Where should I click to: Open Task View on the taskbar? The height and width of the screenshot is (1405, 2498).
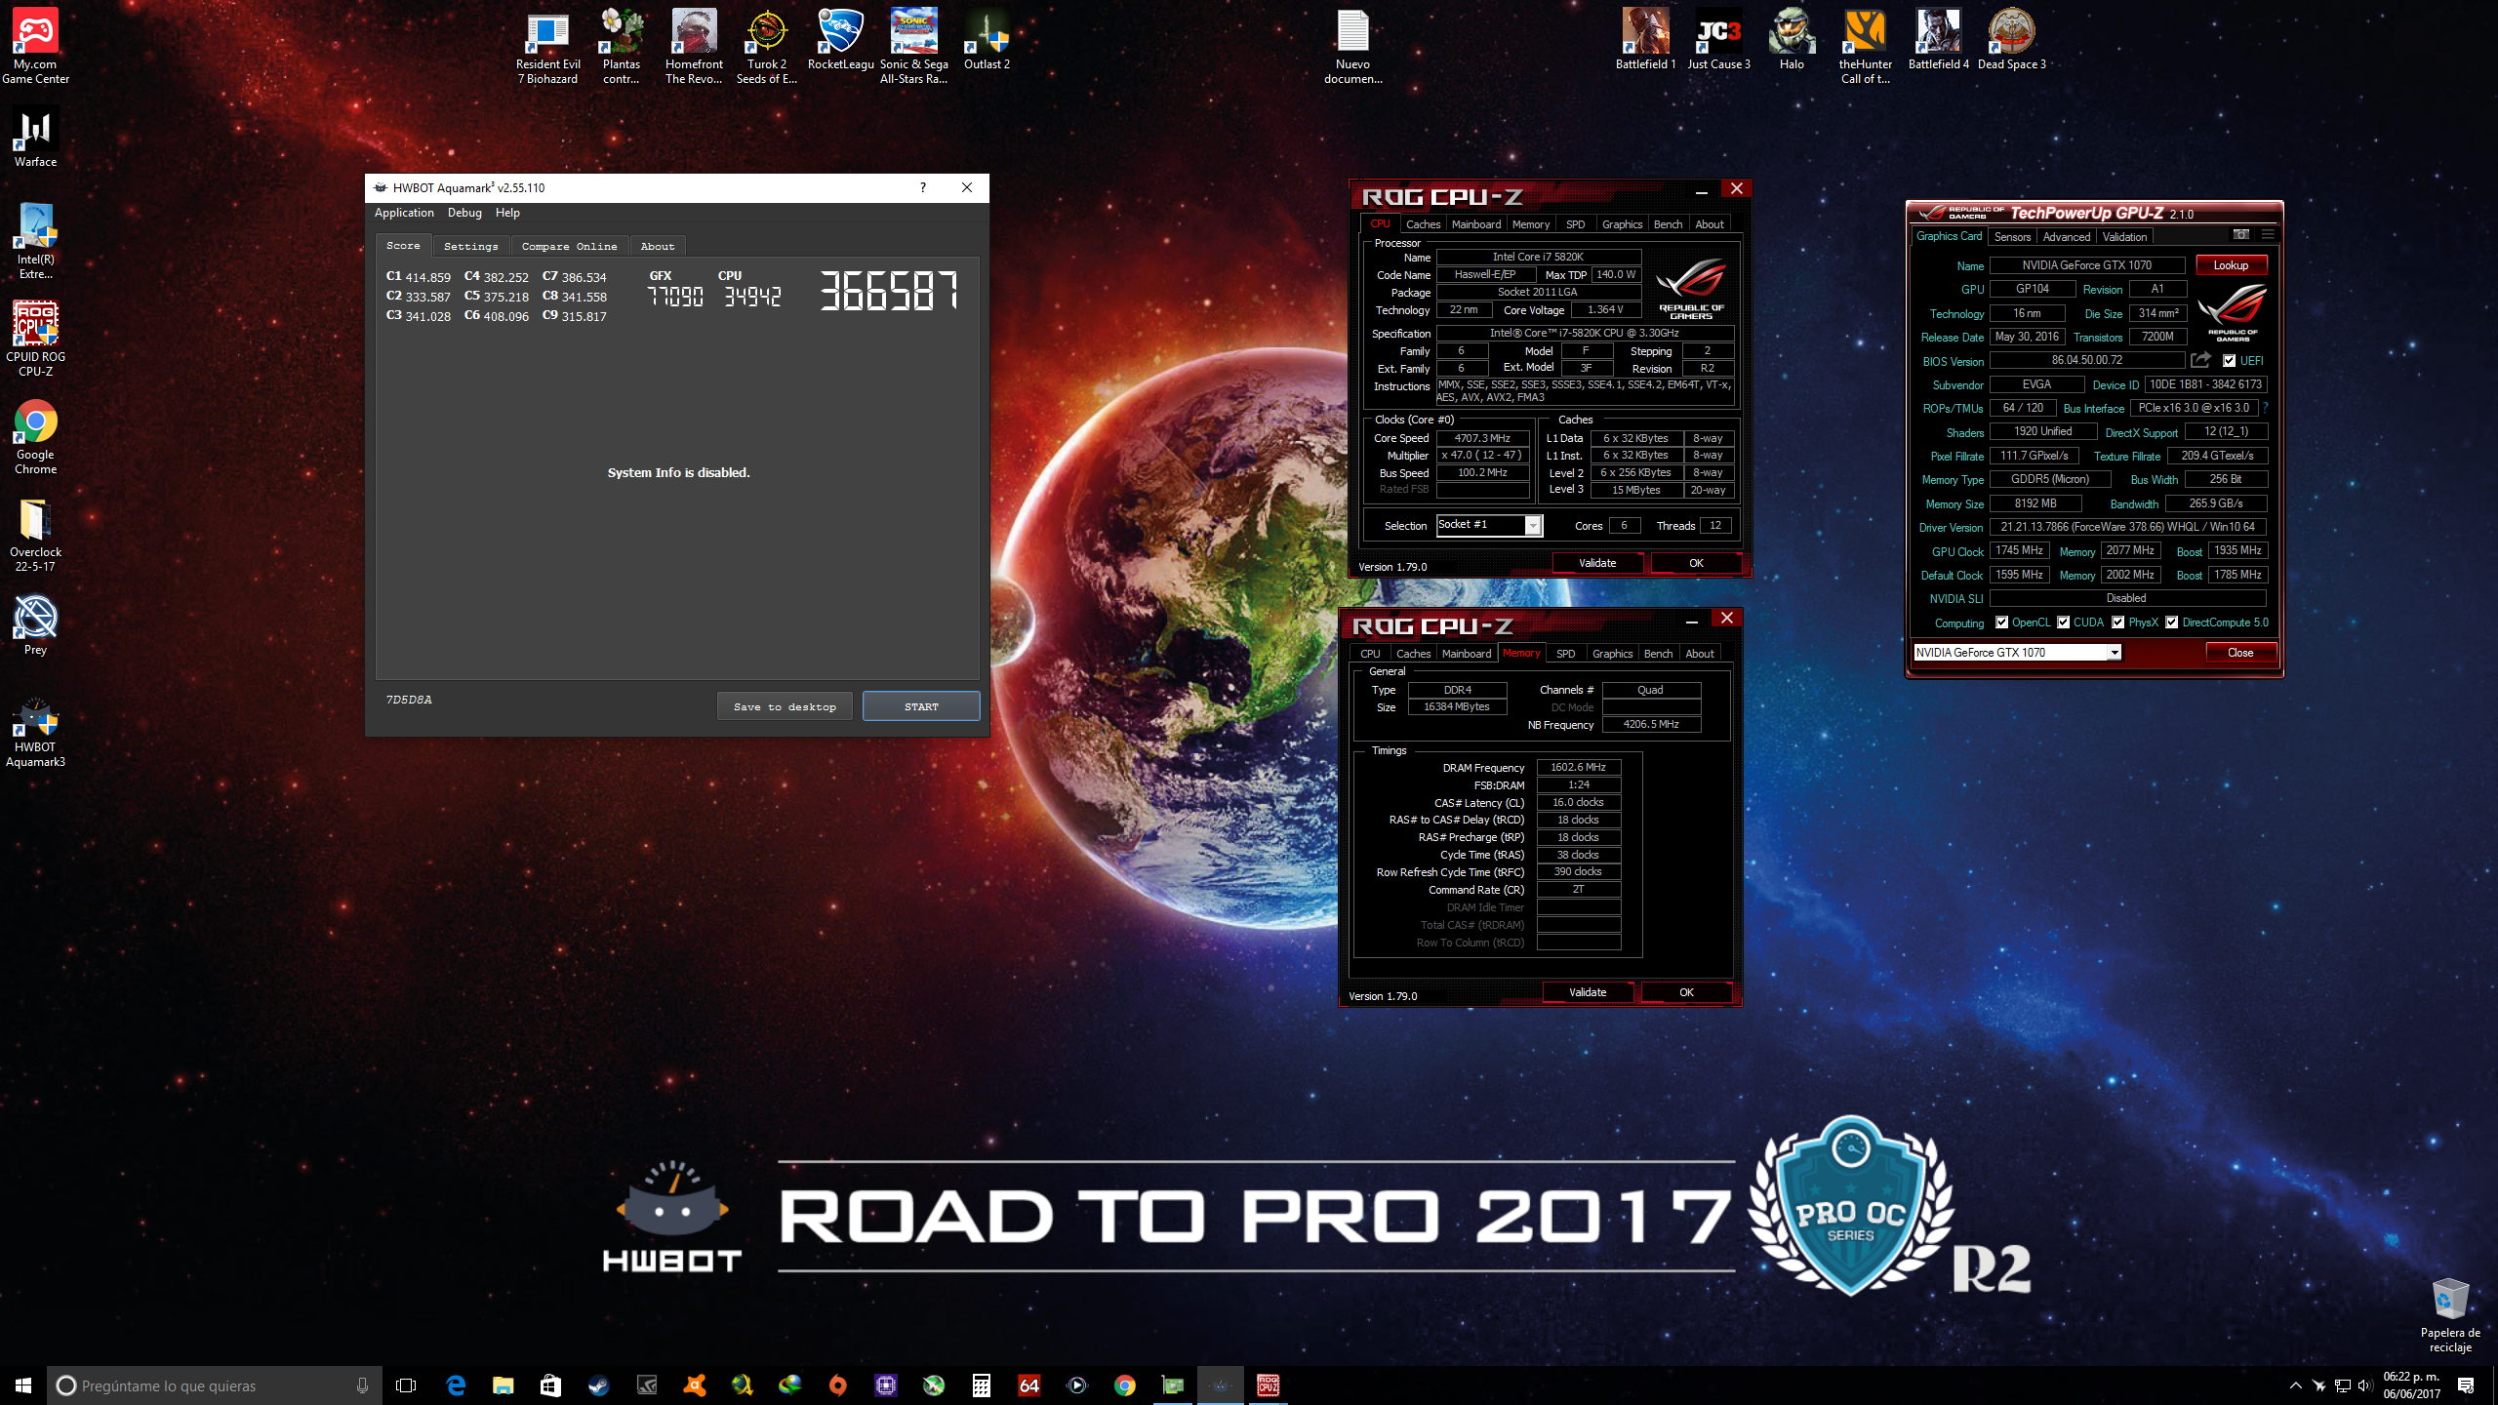tap(406, 1385)
